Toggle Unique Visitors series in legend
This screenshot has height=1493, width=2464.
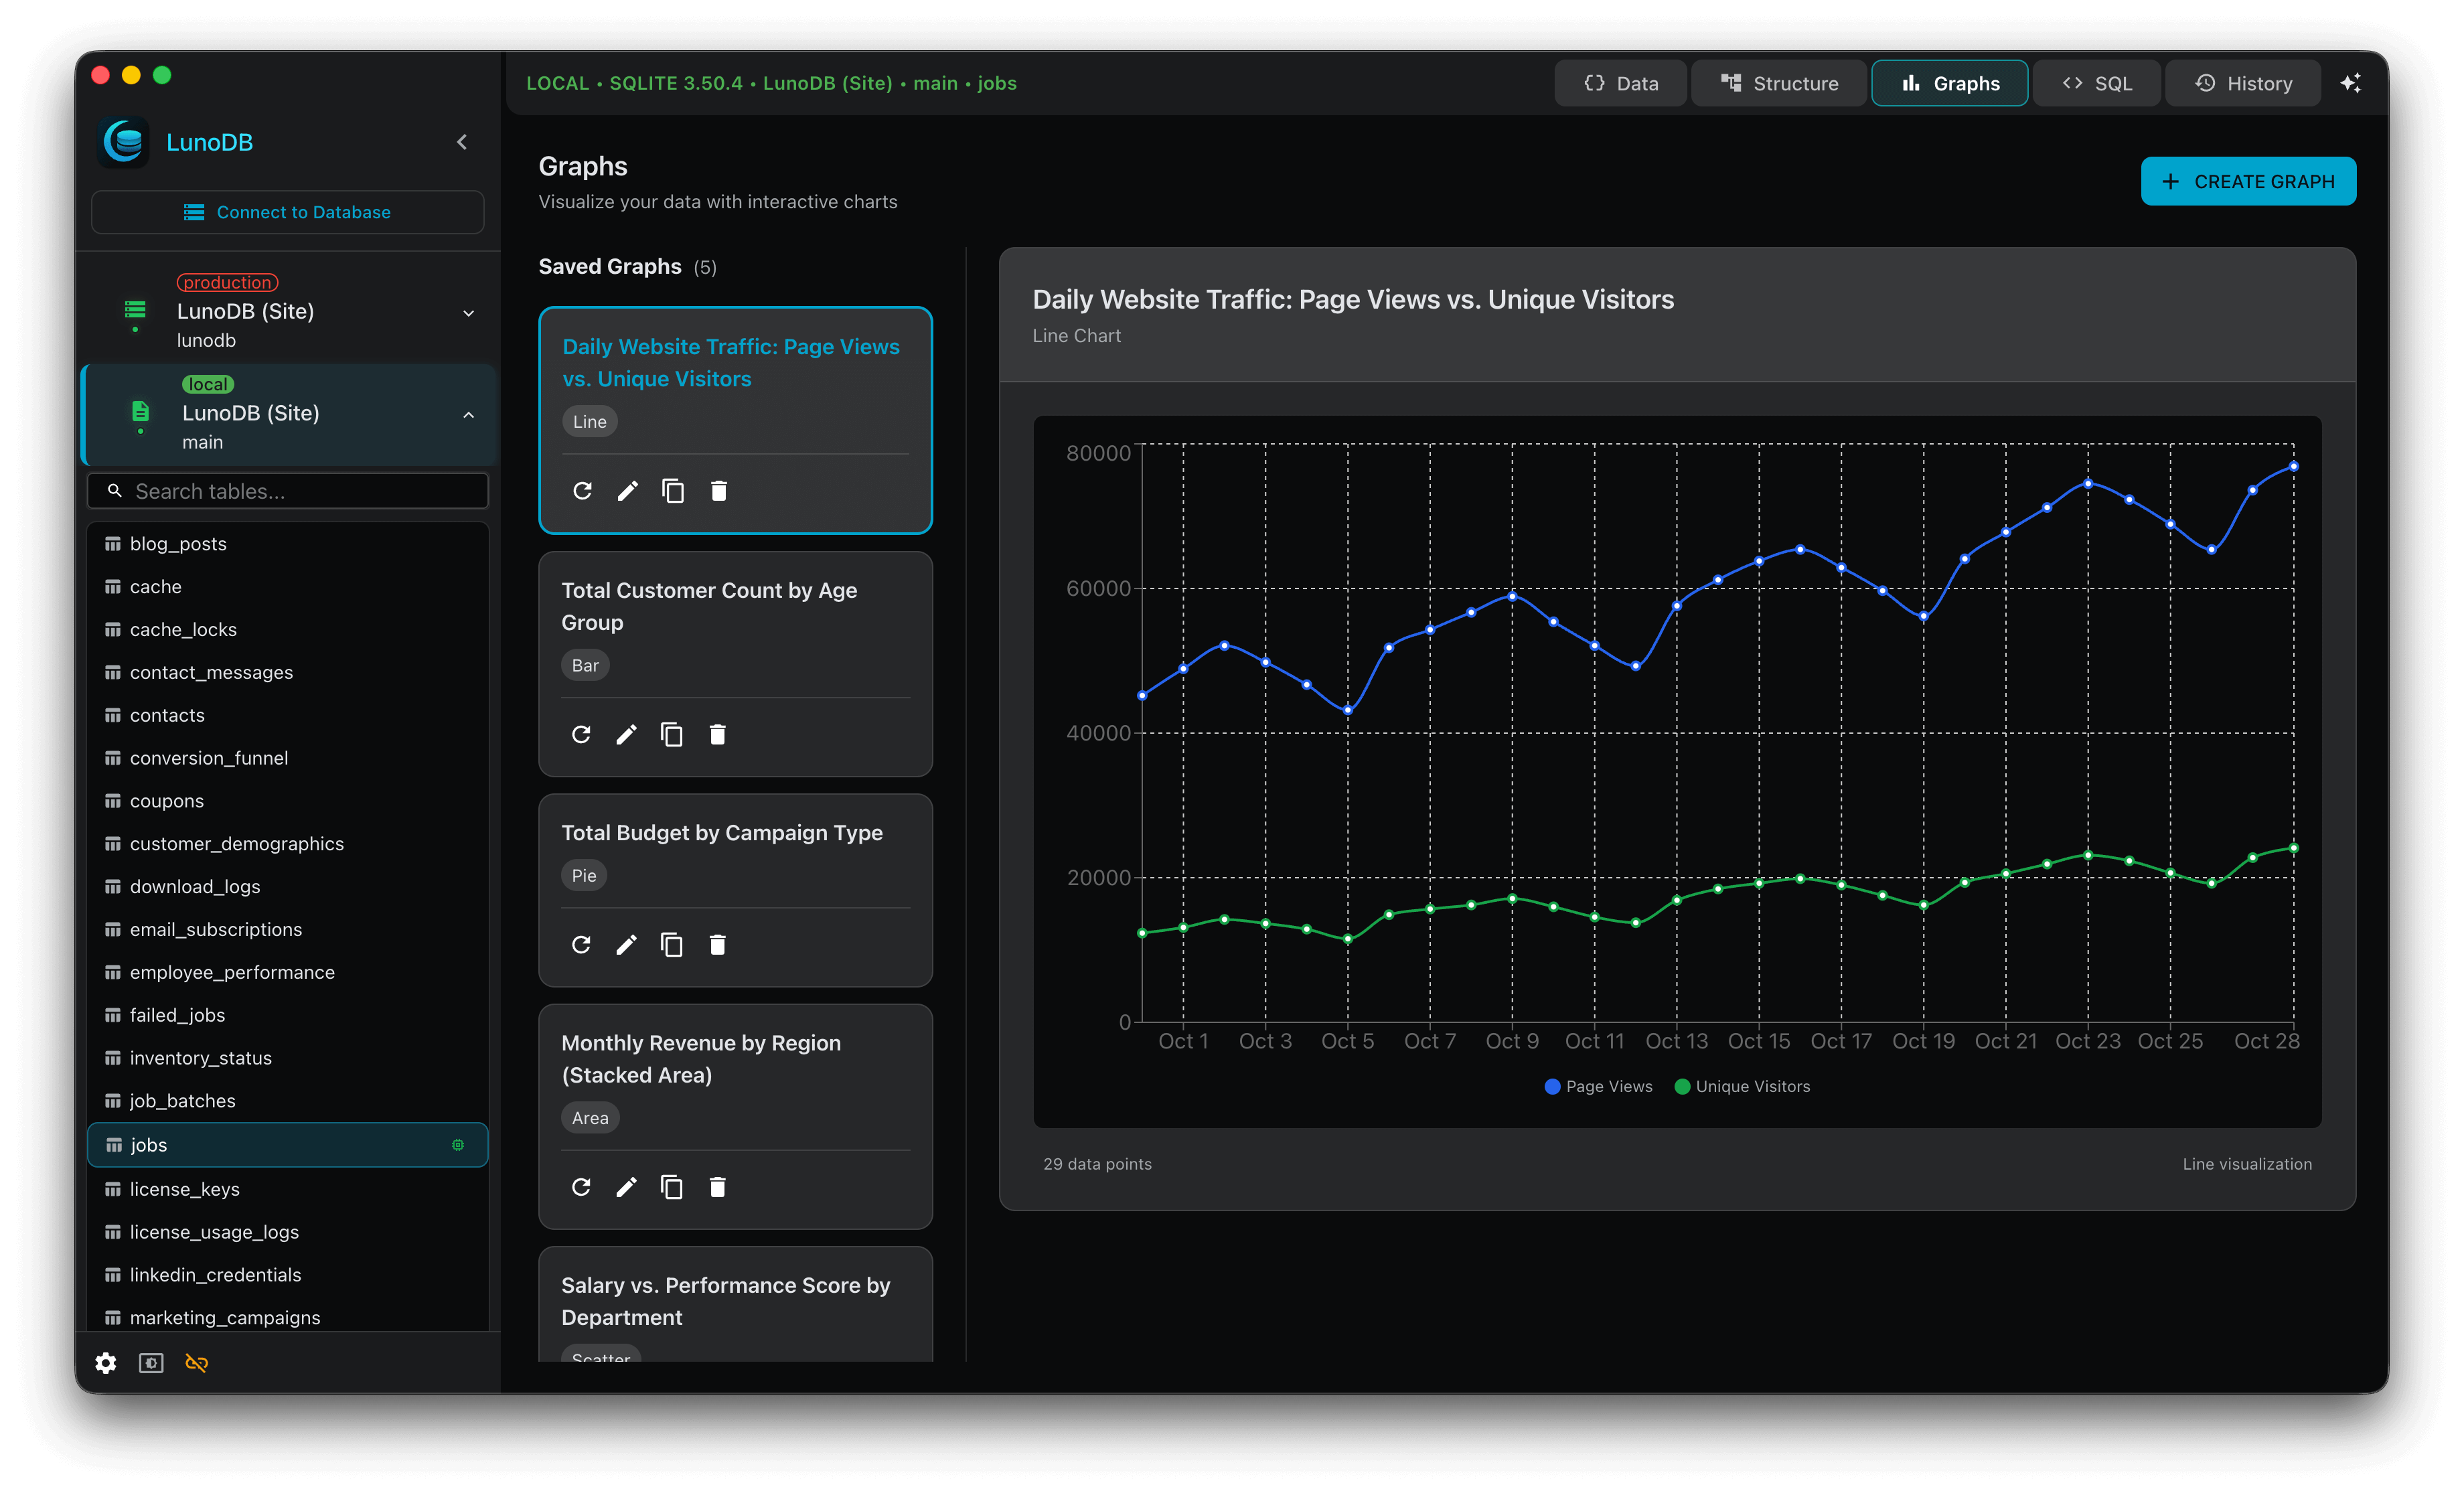pyautogui.click(x=1742, y=1086)
